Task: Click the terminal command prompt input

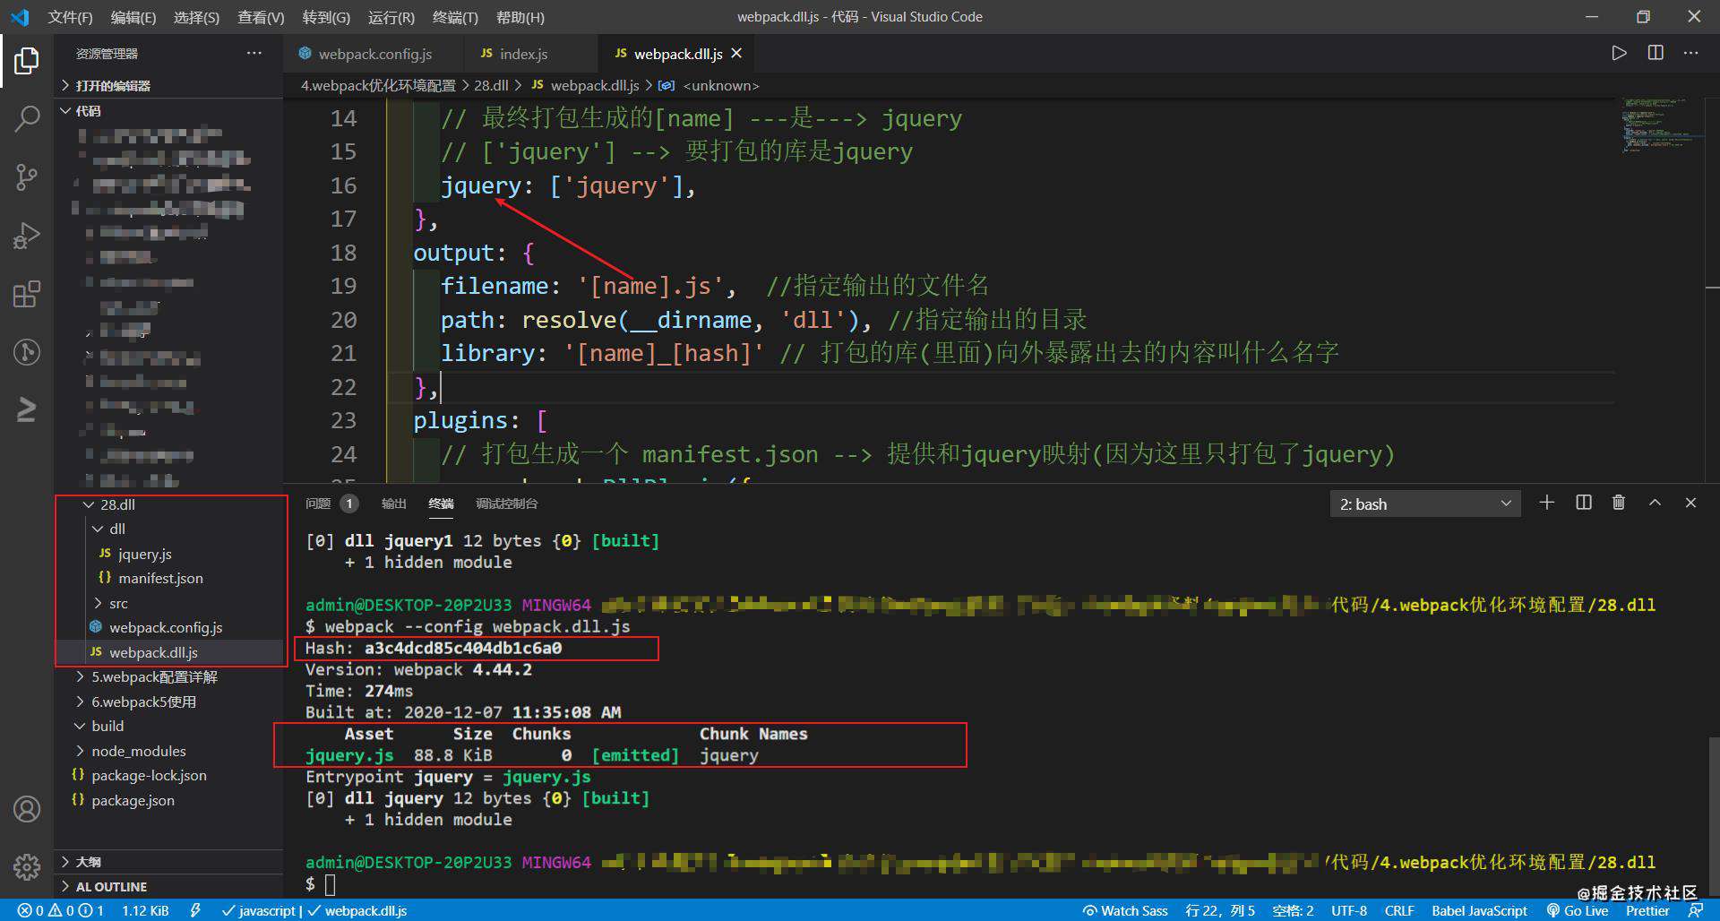Action: (x=329, y=884)
